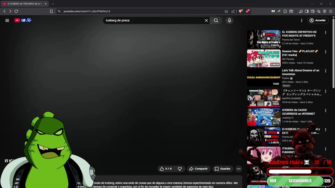This screenshot has width=335, height=188.
Task: Open a new browser tab
Action: (x=53, y=4)
